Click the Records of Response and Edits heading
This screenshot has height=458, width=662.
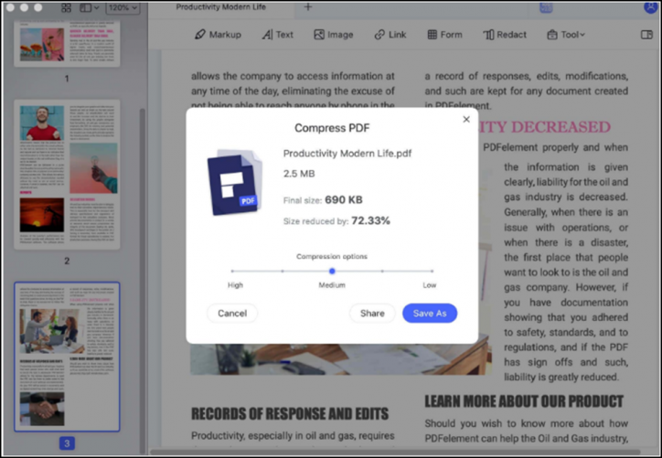[290, 414]
